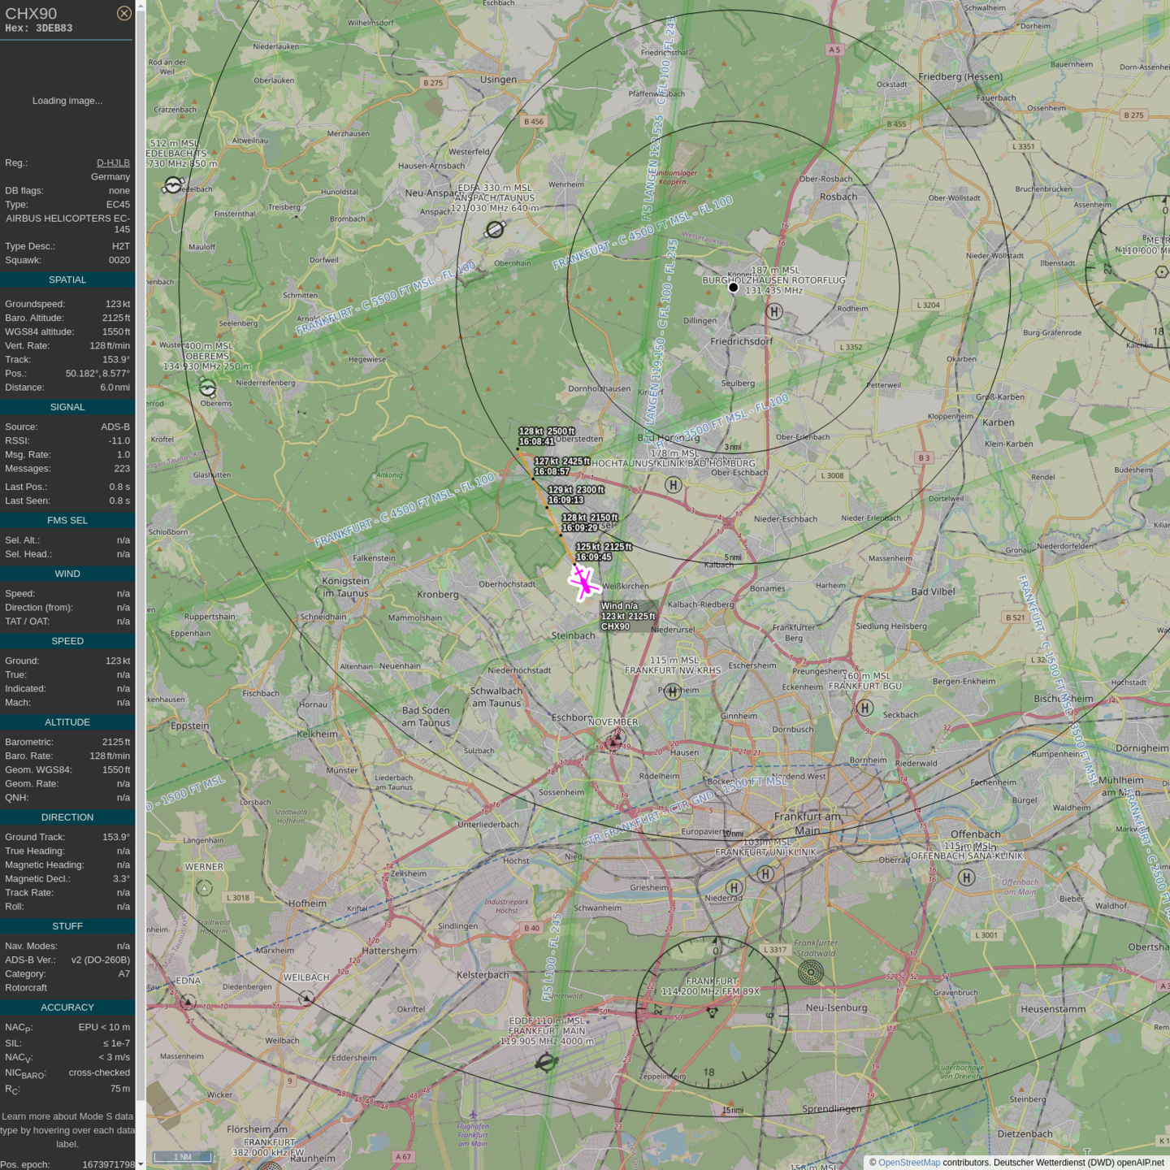The image size is (1170, 1170).
Task: Click the 16:08:41 track point label
Action: [536, 442]
